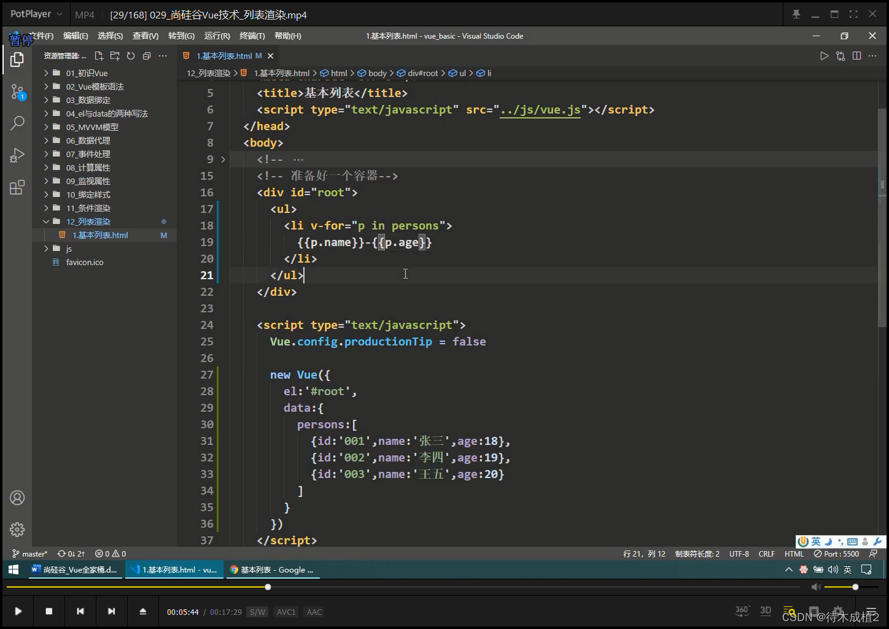This screenshot has width=889, height=629.
Task: Play the video in PotPlayer
Action: [x=18, y=611]
